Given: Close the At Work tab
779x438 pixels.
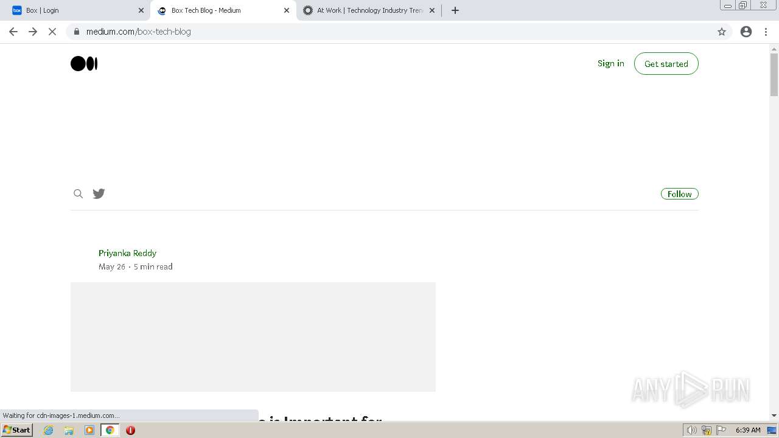Looking at the screenshot, I should [x=432, y=10].
